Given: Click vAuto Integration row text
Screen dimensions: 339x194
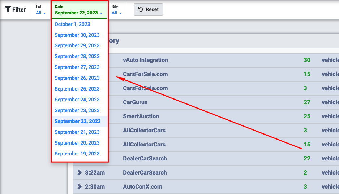Looking at the screenshot, I should (145, 60).
